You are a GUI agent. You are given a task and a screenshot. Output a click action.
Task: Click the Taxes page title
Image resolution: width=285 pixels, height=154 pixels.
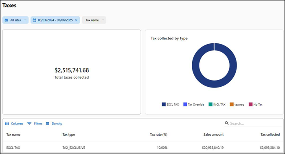pos(9,5)
